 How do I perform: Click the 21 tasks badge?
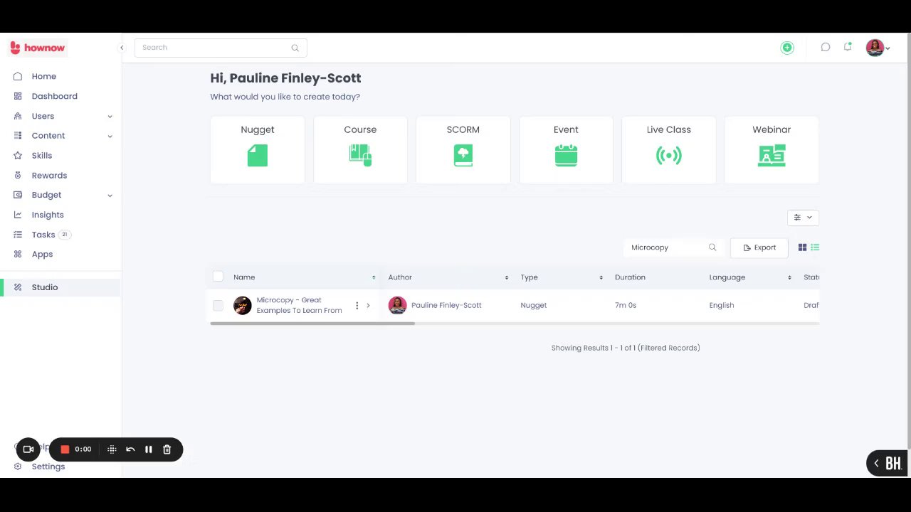click(x=65, y=235)
